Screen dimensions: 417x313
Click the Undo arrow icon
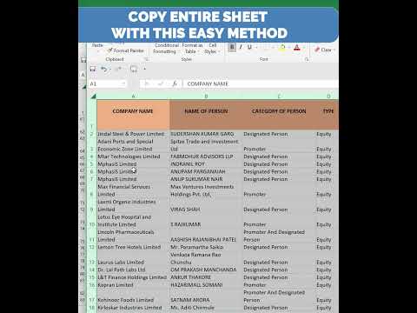(103, 69)
